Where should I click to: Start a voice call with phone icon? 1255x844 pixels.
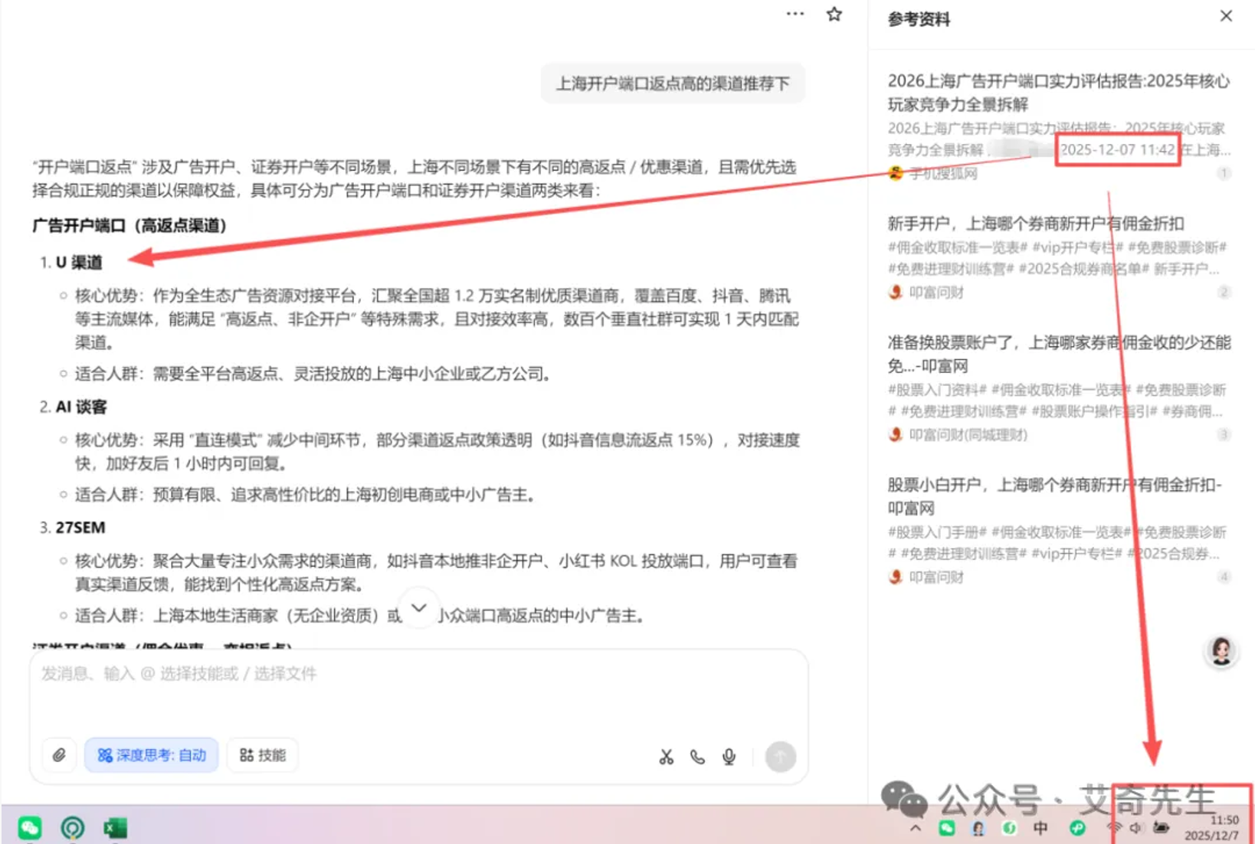[697, 757]
